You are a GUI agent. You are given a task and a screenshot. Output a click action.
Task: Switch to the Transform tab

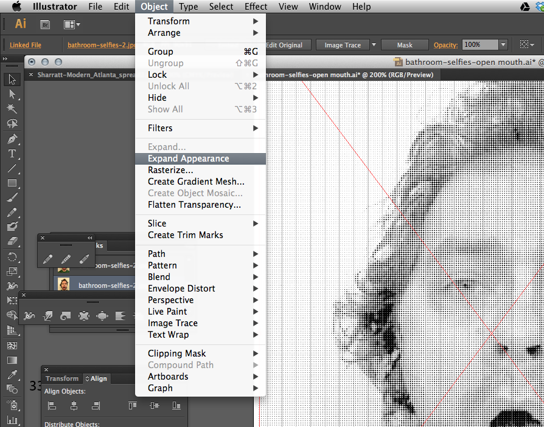(x=62, y=378)
